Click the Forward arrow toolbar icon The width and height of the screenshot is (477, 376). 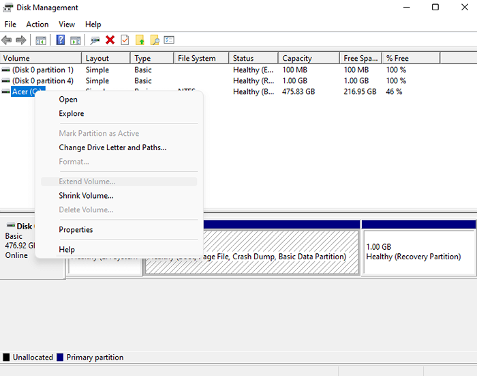[20, 40]
